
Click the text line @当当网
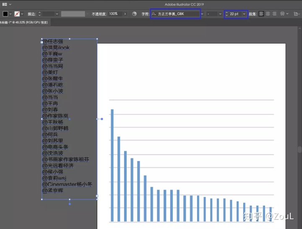[x=52, y=66]
